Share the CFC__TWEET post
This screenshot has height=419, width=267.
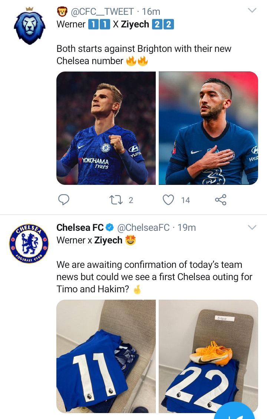point(221,200)
